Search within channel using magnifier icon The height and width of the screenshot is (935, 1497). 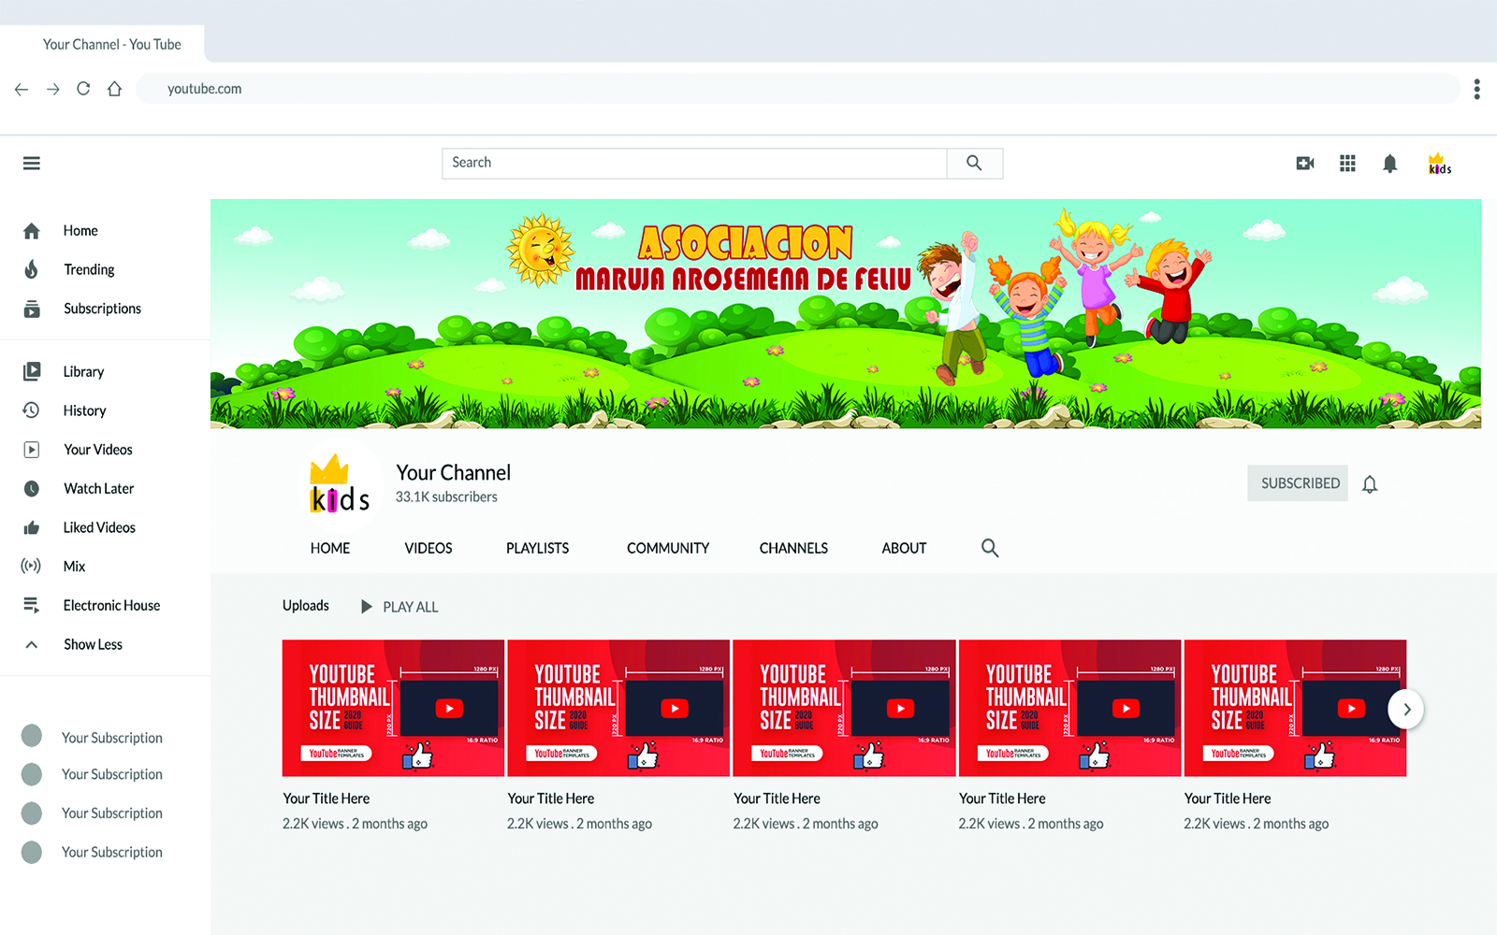click(x=990, y=548)
